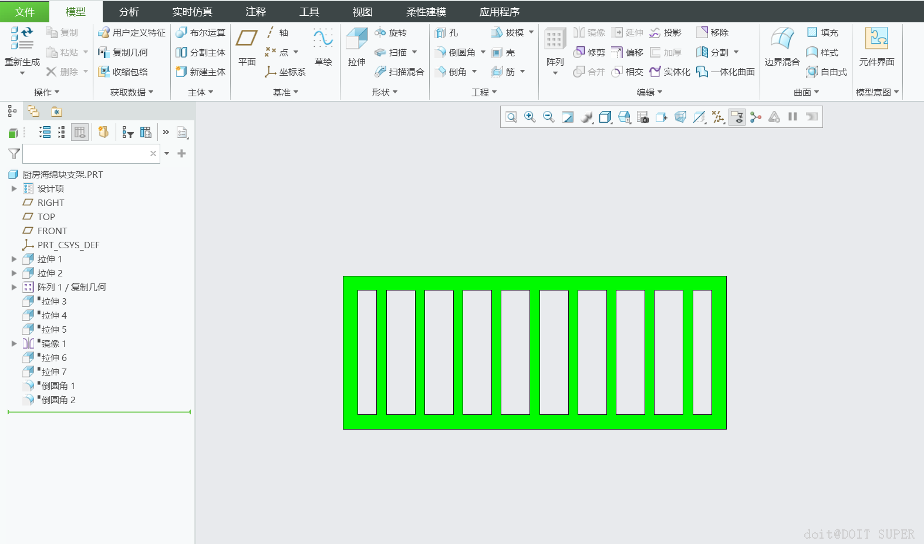Click the 平面 datum plane tool
Screen dimensions: 924x544
coord(247,47)
